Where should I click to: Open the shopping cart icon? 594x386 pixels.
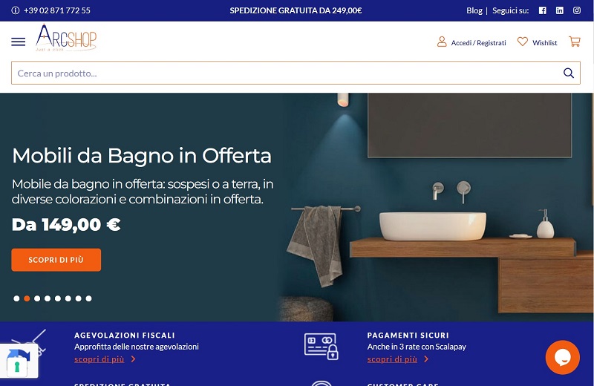pyautogui.click(x=575, y=42)
